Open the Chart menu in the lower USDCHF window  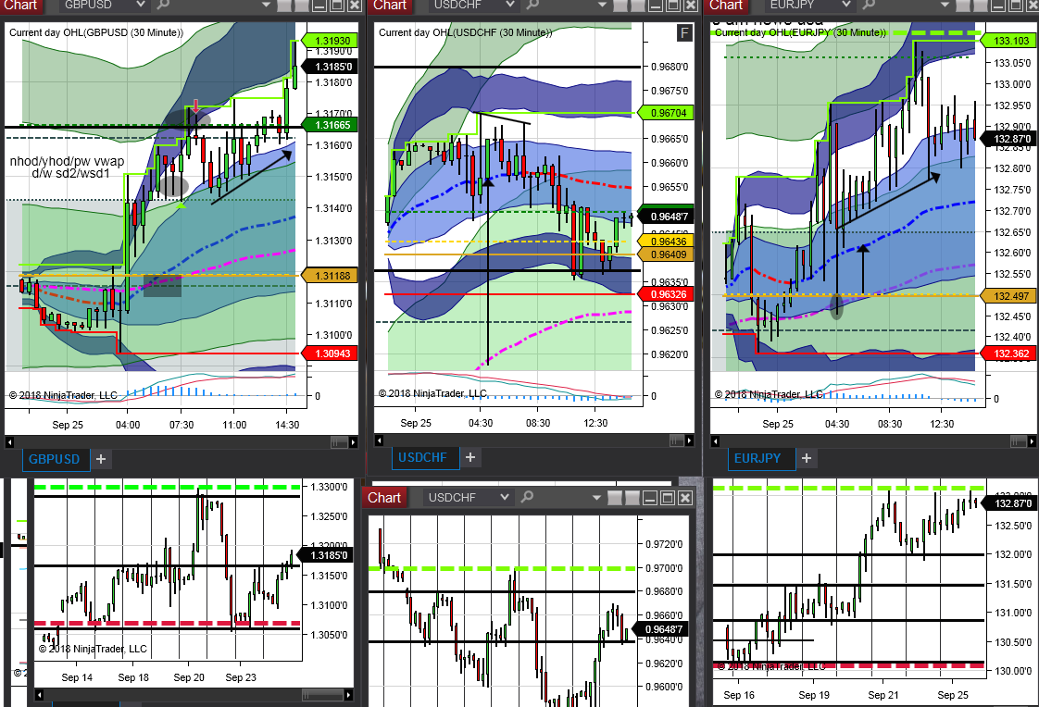384,497
